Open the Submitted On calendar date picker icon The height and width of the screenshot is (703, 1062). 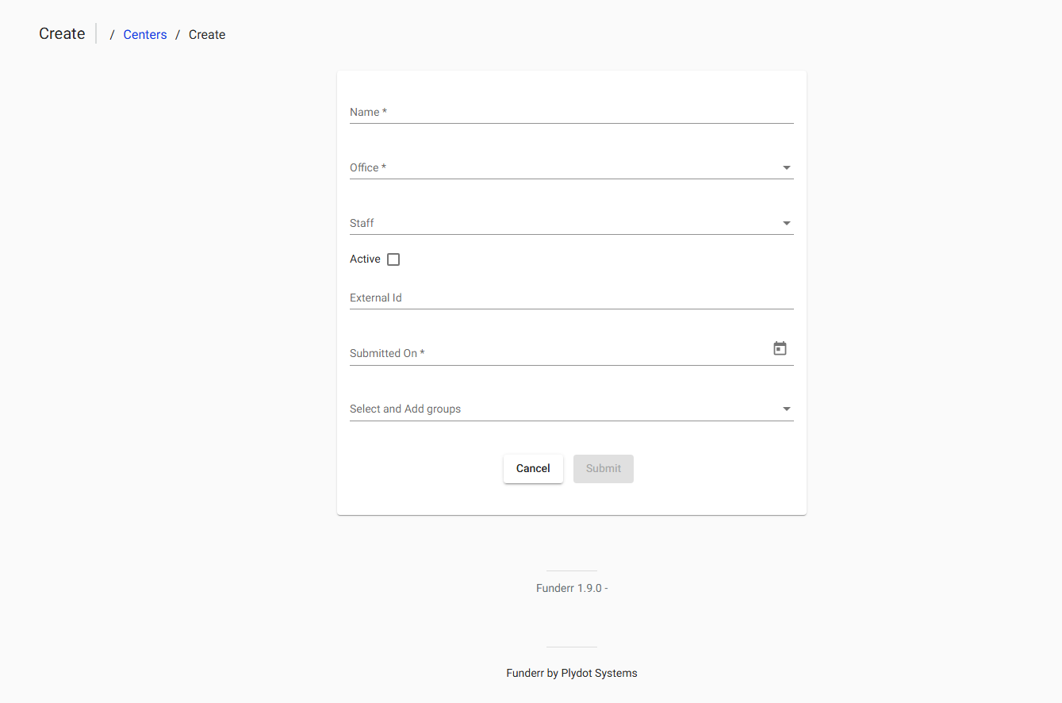coord(780,348)
